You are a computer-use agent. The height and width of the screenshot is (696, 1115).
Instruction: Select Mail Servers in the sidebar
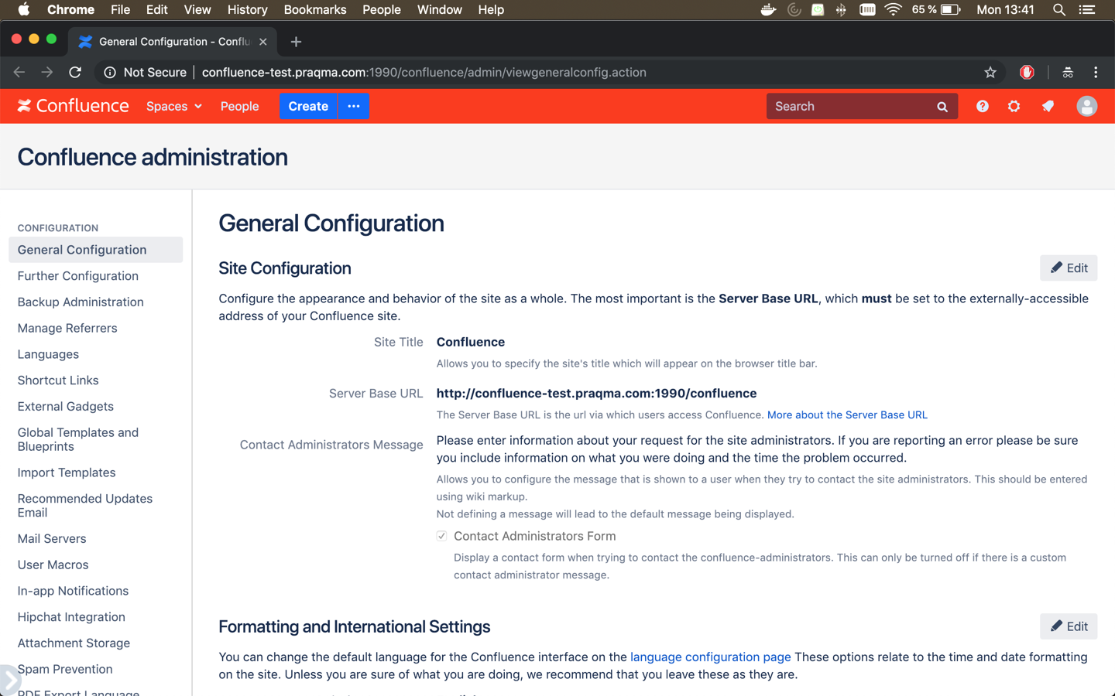click(52, 539)
